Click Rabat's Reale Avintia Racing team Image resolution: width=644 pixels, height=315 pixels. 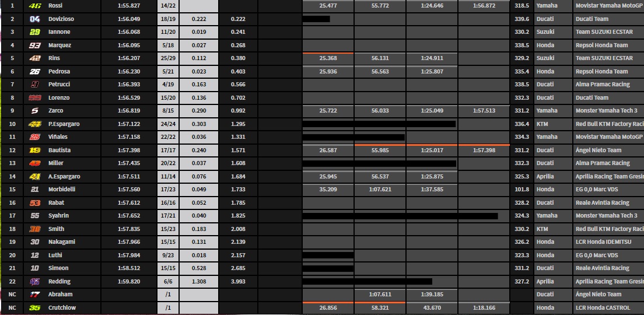[x=602, y=202]
